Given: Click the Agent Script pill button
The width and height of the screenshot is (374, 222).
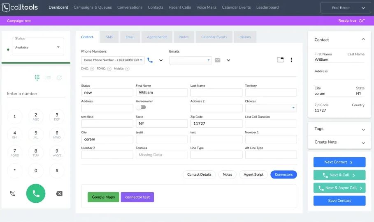Looking at the screenshot, I should 253,174.
